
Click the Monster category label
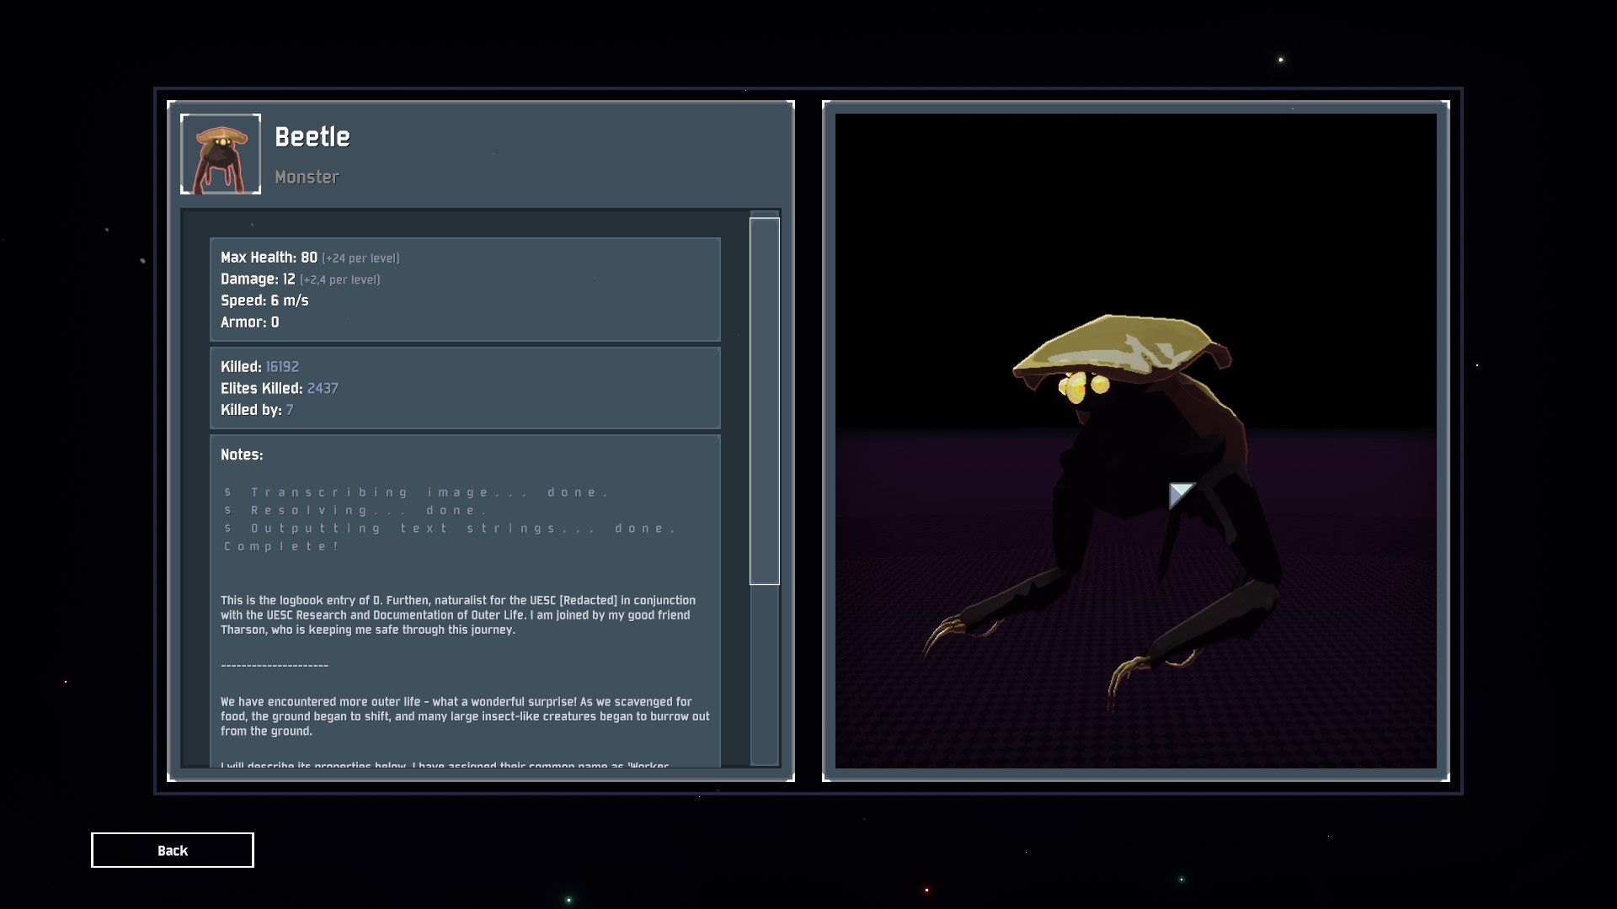[x=307, y=177]
